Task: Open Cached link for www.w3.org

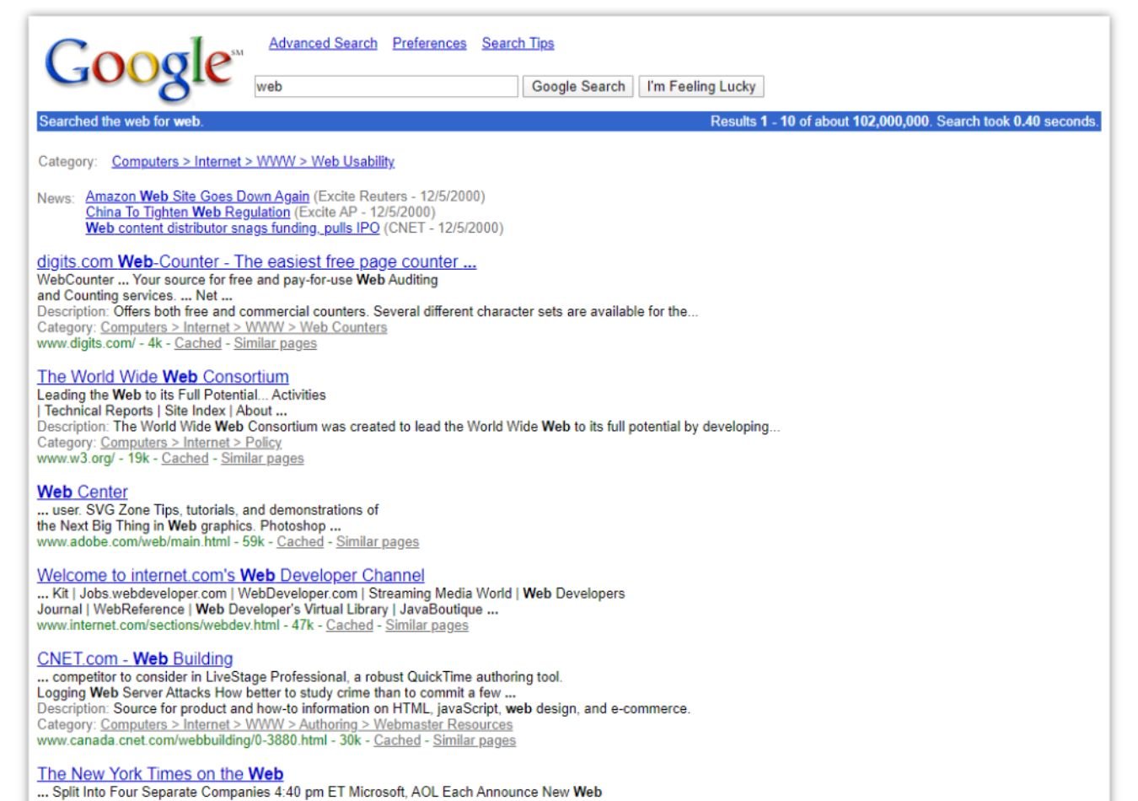Action: point(185,458)
